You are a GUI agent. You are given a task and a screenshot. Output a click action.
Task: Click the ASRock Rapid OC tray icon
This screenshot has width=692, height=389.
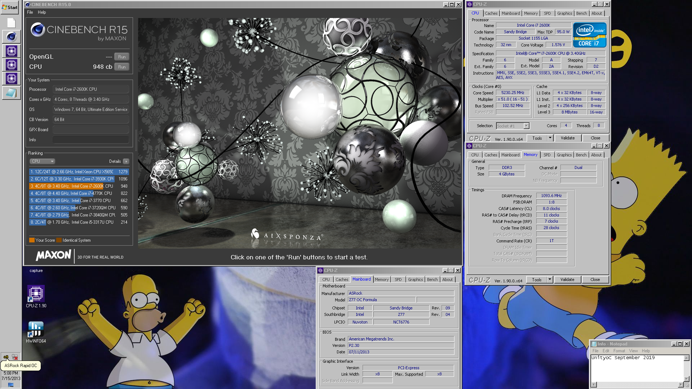pos(6,357)
